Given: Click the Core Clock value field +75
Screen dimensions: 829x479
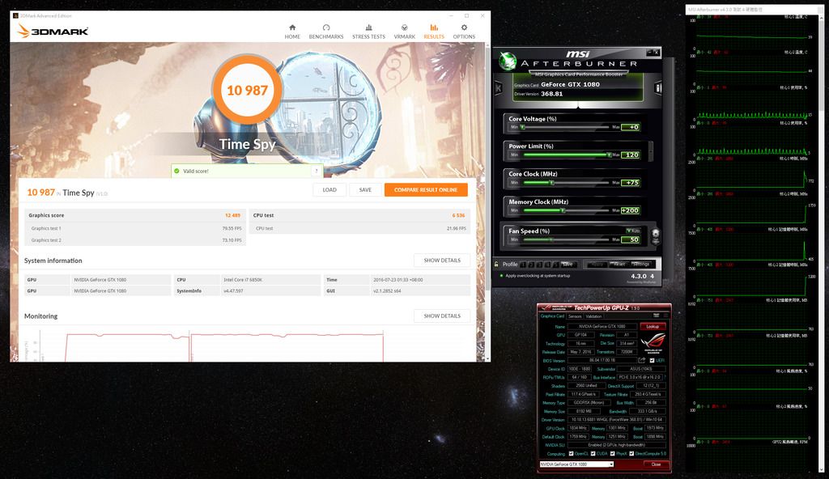Looking at the screenshot, I should click(631, 183).
